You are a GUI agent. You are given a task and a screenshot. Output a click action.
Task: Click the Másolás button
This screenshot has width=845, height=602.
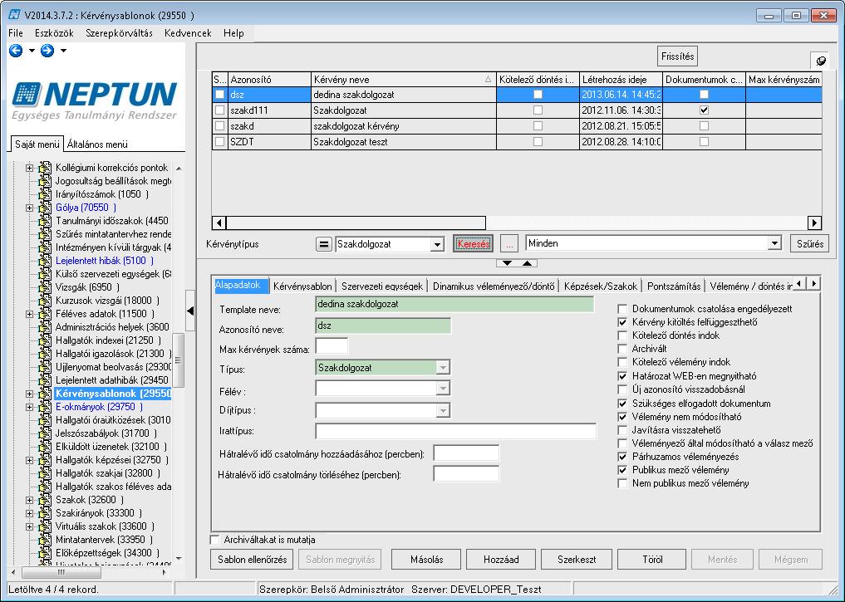pos(426,560)
